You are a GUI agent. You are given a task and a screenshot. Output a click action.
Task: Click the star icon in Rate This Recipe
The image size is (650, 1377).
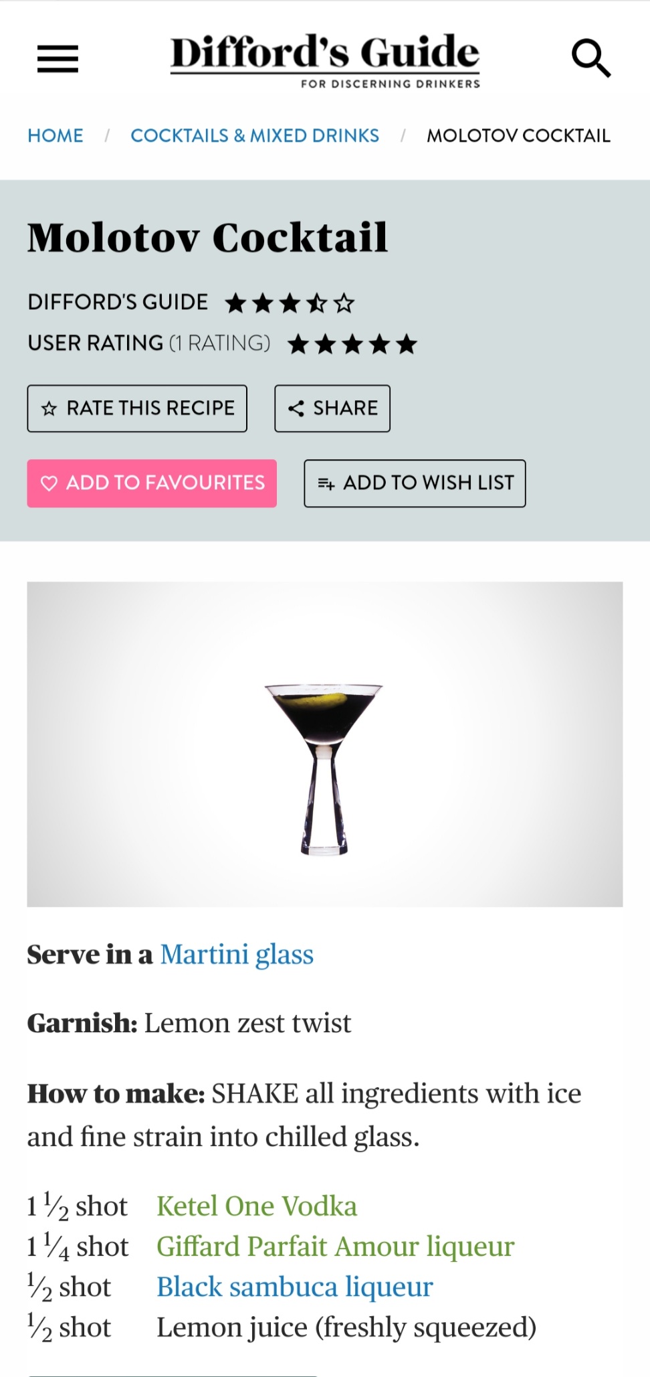tap(49, 408)
